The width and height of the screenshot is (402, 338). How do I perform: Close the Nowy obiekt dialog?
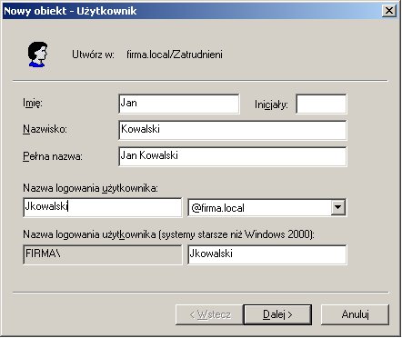(x=389, y=11)
